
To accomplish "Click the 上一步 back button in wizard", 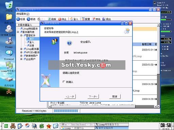I will (70, 96).
